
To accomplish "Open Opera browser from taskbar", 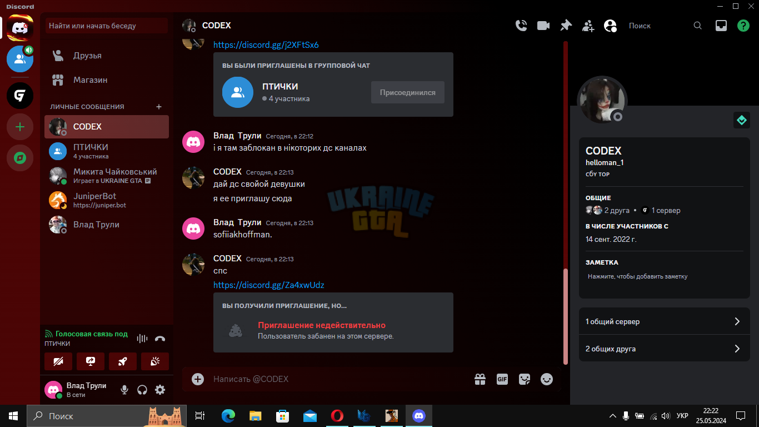I will pyautogui.click(x=337, y=416).
